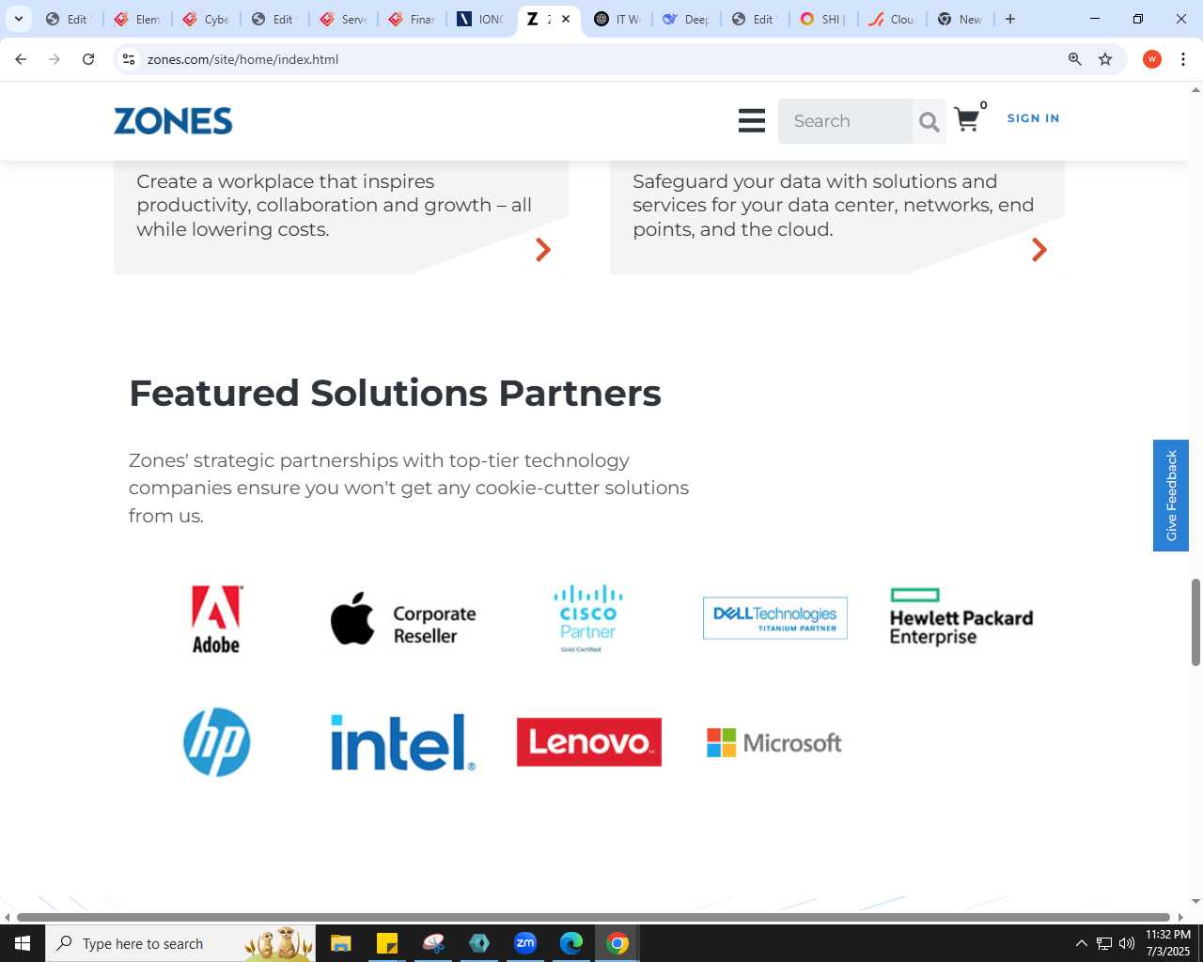Open the Hewlett Packard Enterprise logo
The image size is (1203, 962).
pyautogui.click(x=961, y=617)
